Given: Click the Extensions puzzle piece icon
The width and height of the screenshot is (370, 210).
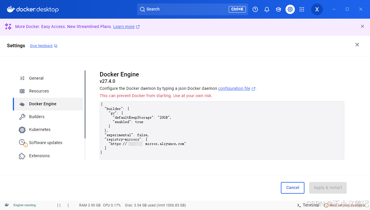Looking at the screenshot, I should tap(22, 156).
